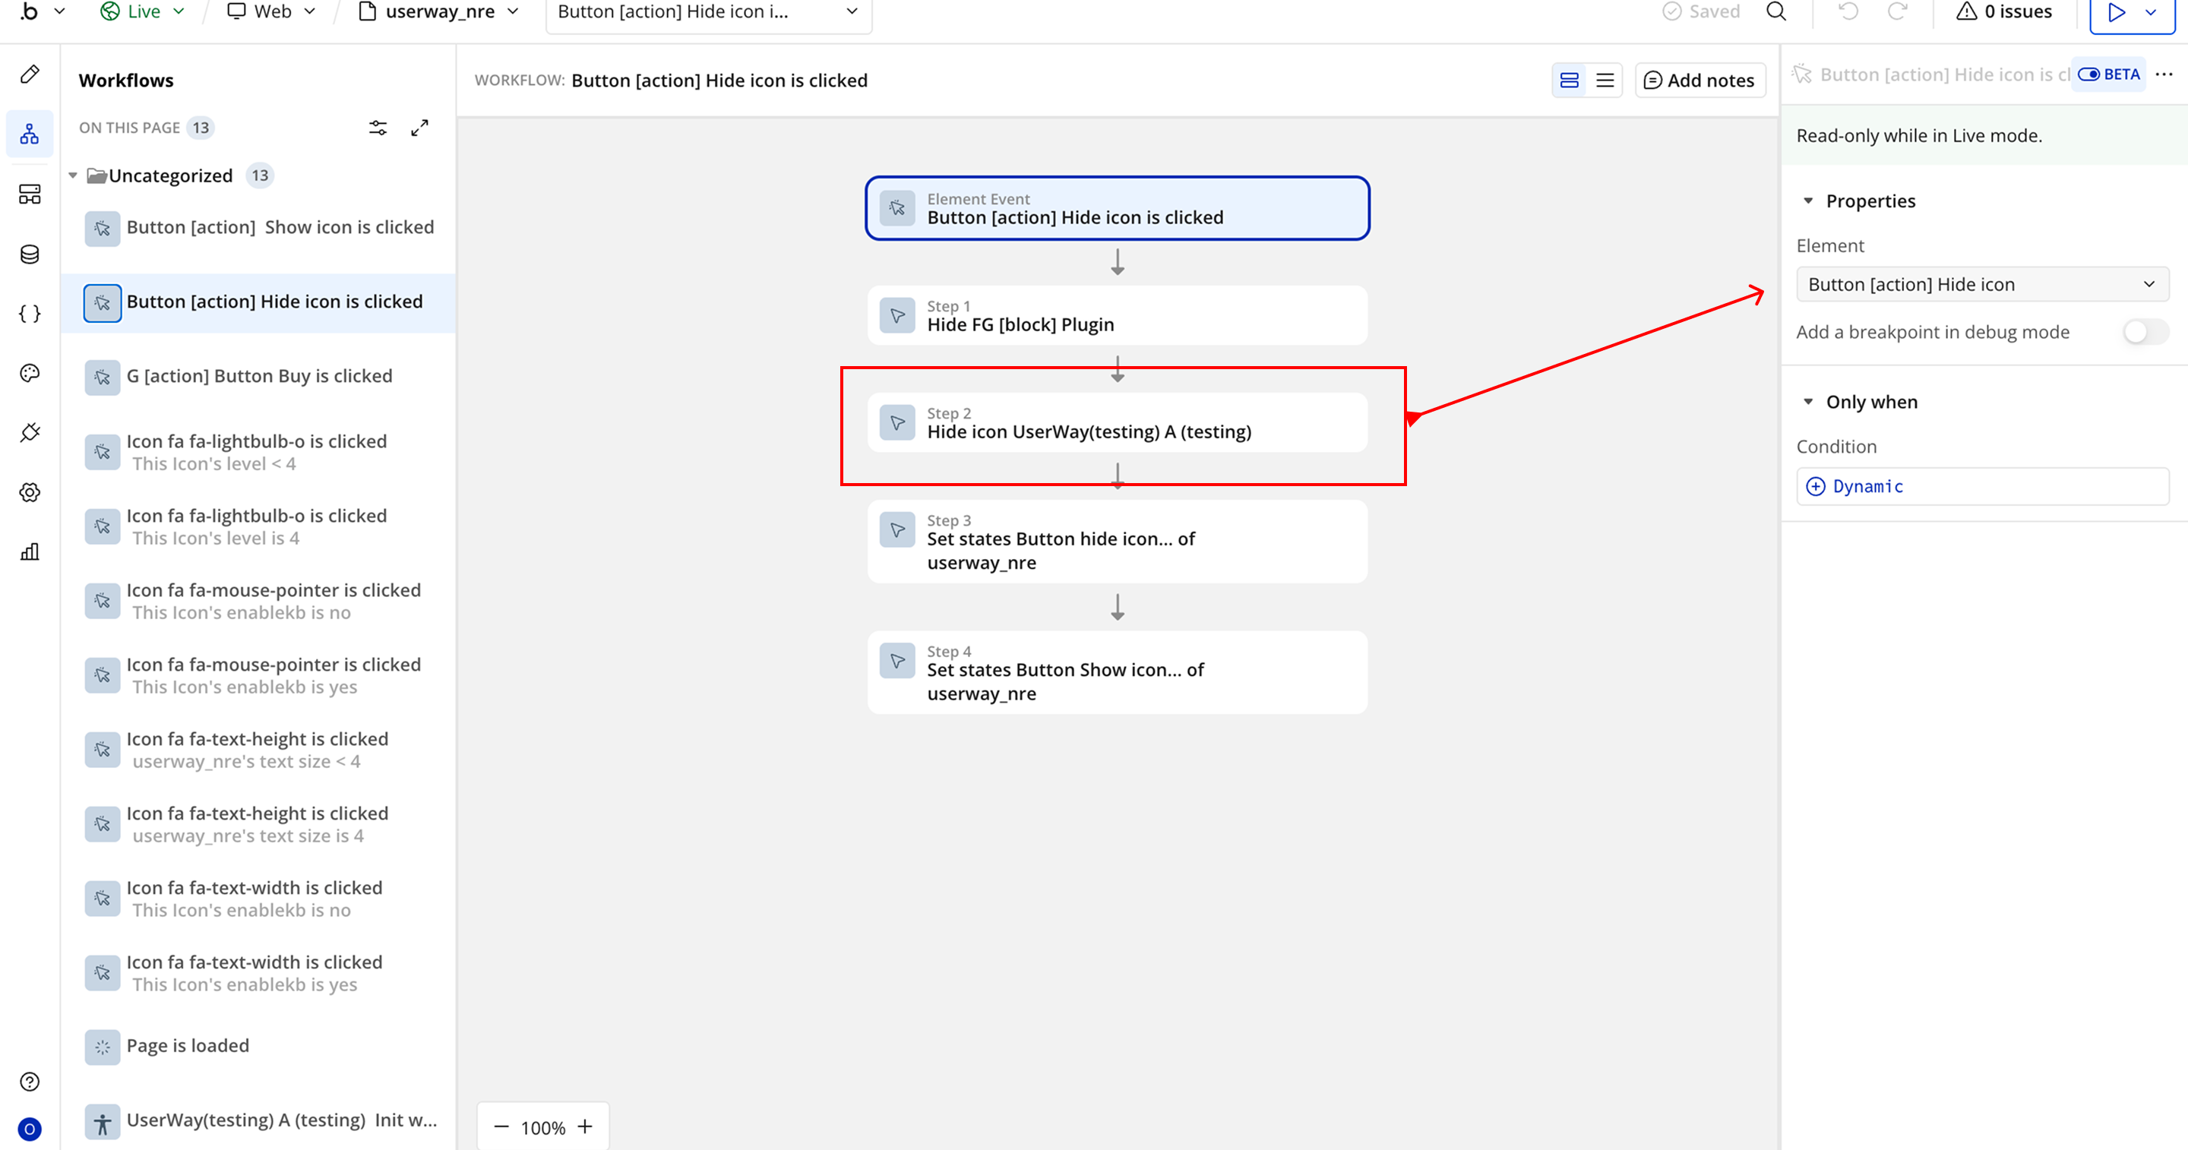Open the Element dropdown Button Hide icon
The image size is (2188, 1150).
1981,285
